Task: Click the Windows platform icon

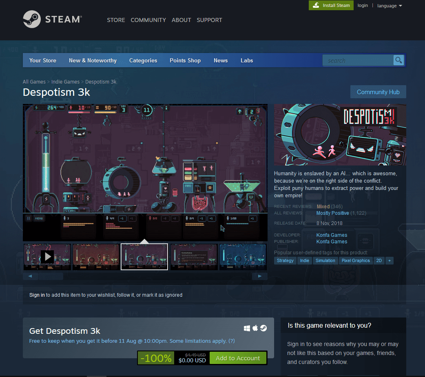Action: 247,328
